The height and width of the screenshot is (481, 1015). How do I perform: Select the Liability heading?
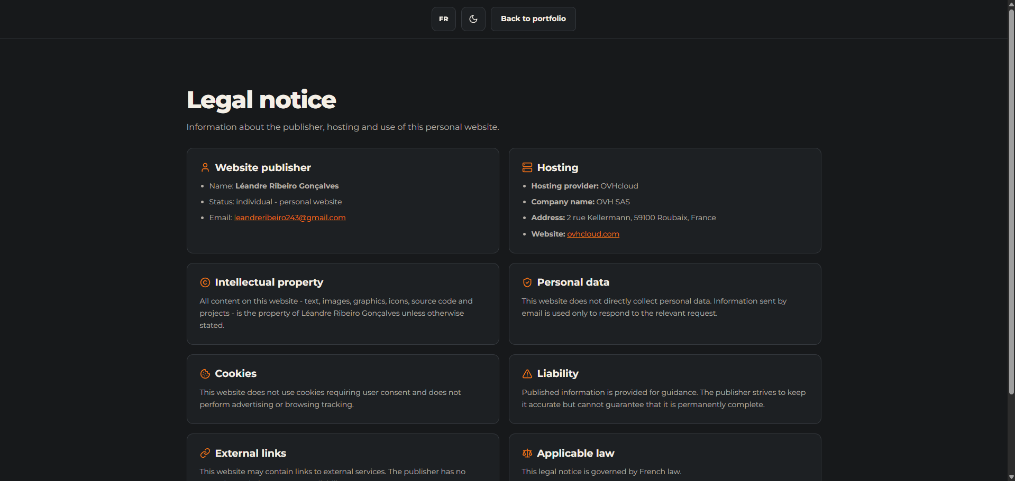pos(557,374)
